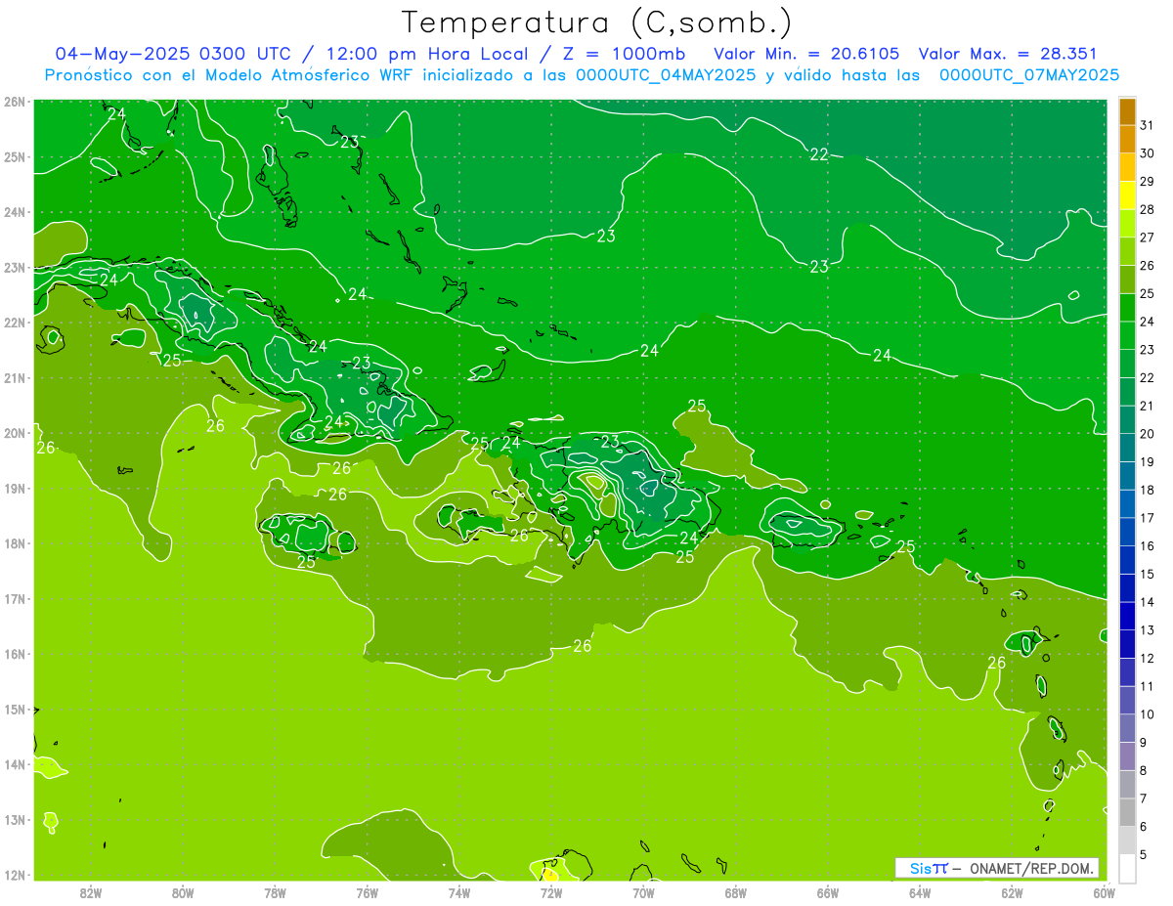
Task: Click the '68W' longitude axis label
Action: point(736,892)
